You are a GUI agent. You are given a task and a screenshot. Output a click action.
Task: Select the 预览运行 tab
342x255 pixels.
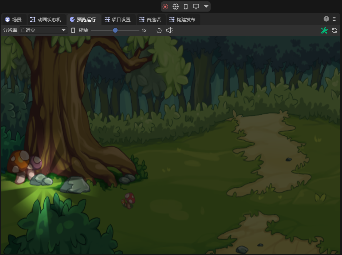83,20
